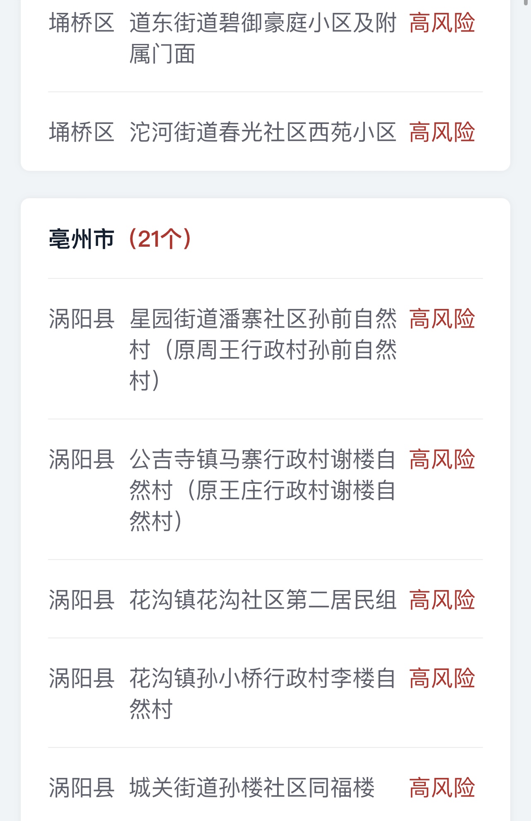Tap 高风险 label beside 公吉寺镇马寨行政村
This screenshot has height=821, width=531.
442,459
